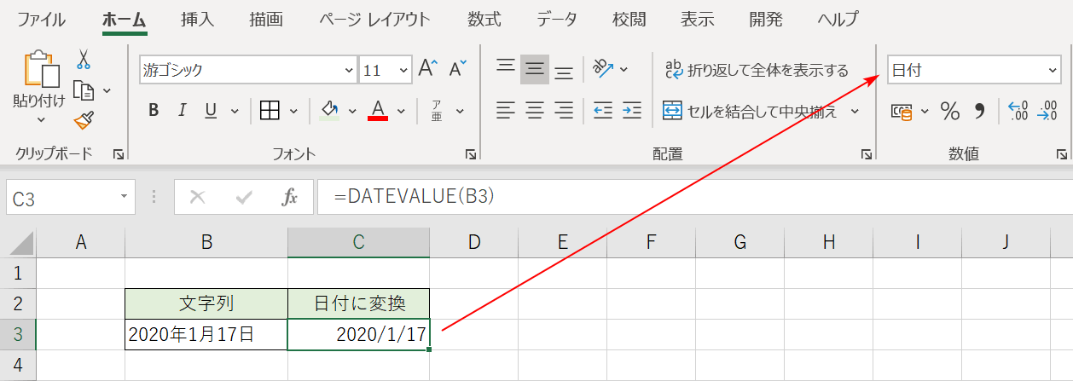The width and height of the screenshot is (1073, 381).
Task: Open font group dialog launcher
Action: (471, 154)
